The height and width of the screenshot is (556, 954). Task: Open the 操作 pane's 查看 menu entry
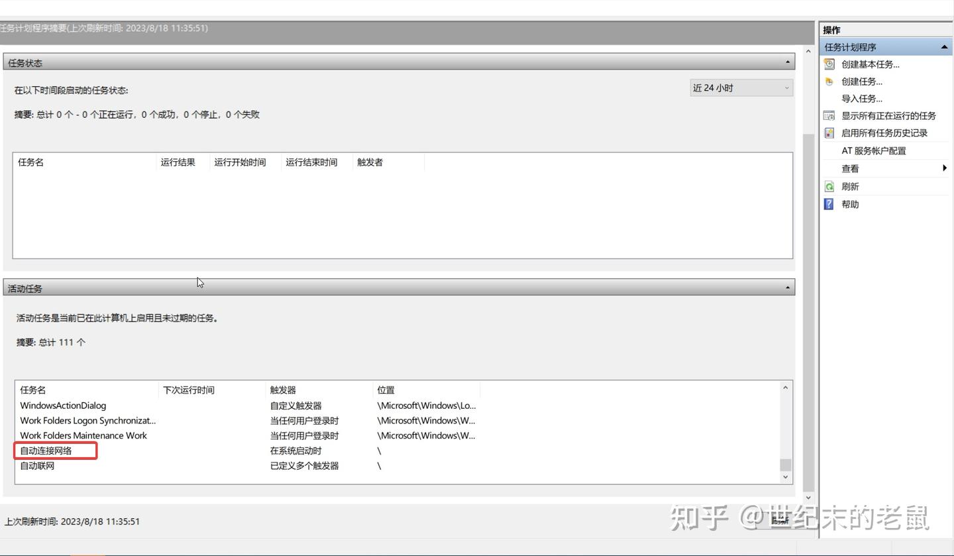click(850, 168)
